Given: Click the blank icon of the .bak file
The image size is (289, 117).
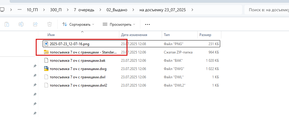Looking at the screenshot, I should [x=46, y=60].
